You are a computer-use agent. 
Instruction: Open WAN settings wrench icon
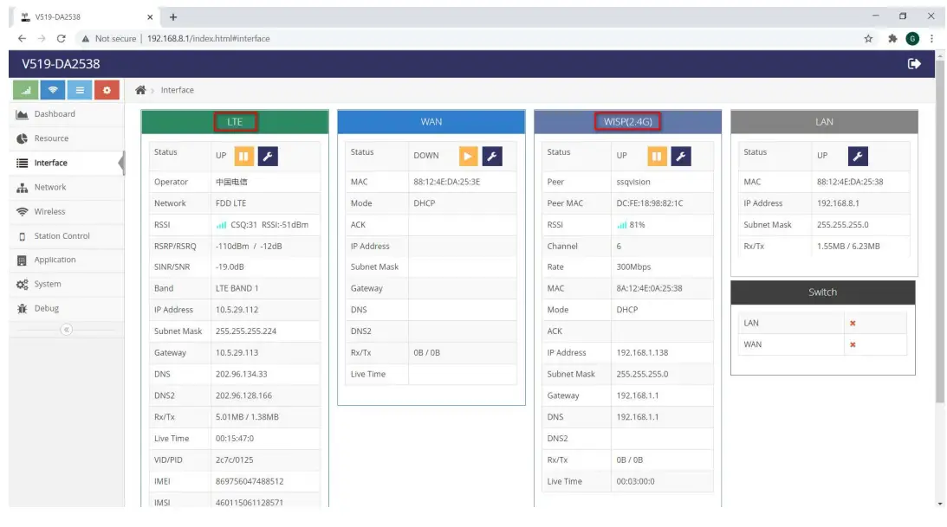point(492,156)
